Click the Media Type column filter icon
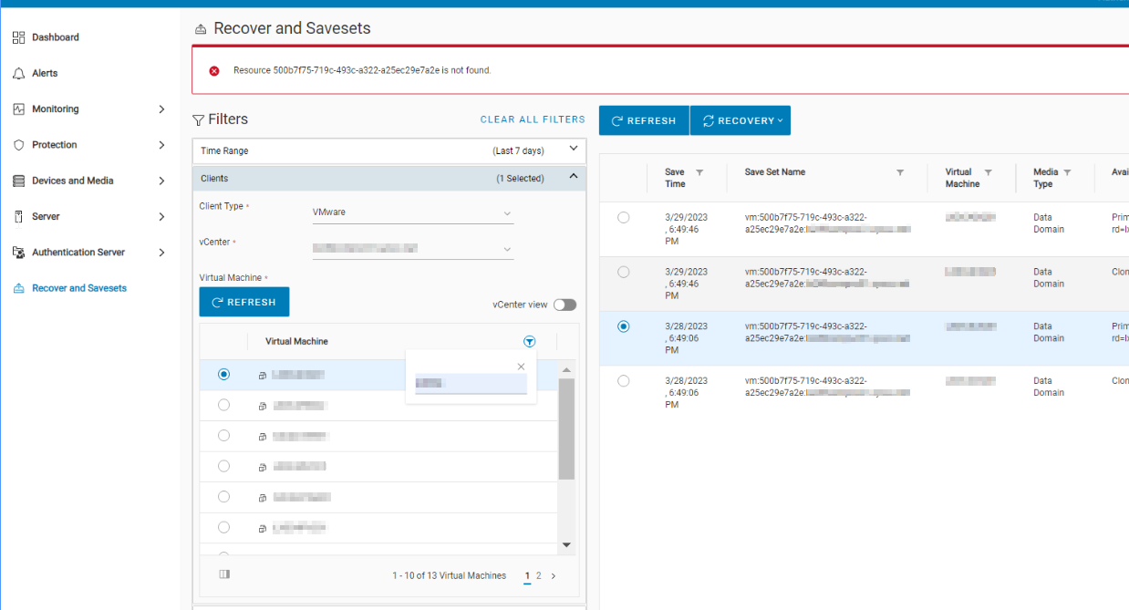1129x610 pixels. point(1067,172)
